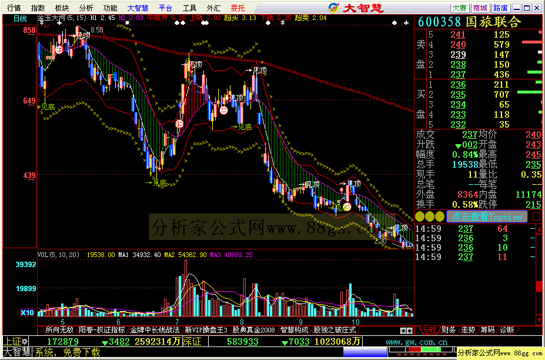Click the 点击查看Topview button
This screenshot has height=360, width=545.
(487, 216)
